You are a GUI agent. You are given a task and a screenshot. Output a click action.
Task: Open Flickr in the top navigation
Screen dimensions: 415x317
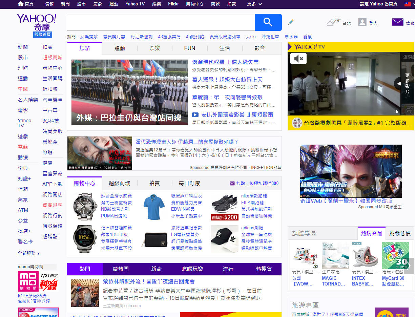173,4
